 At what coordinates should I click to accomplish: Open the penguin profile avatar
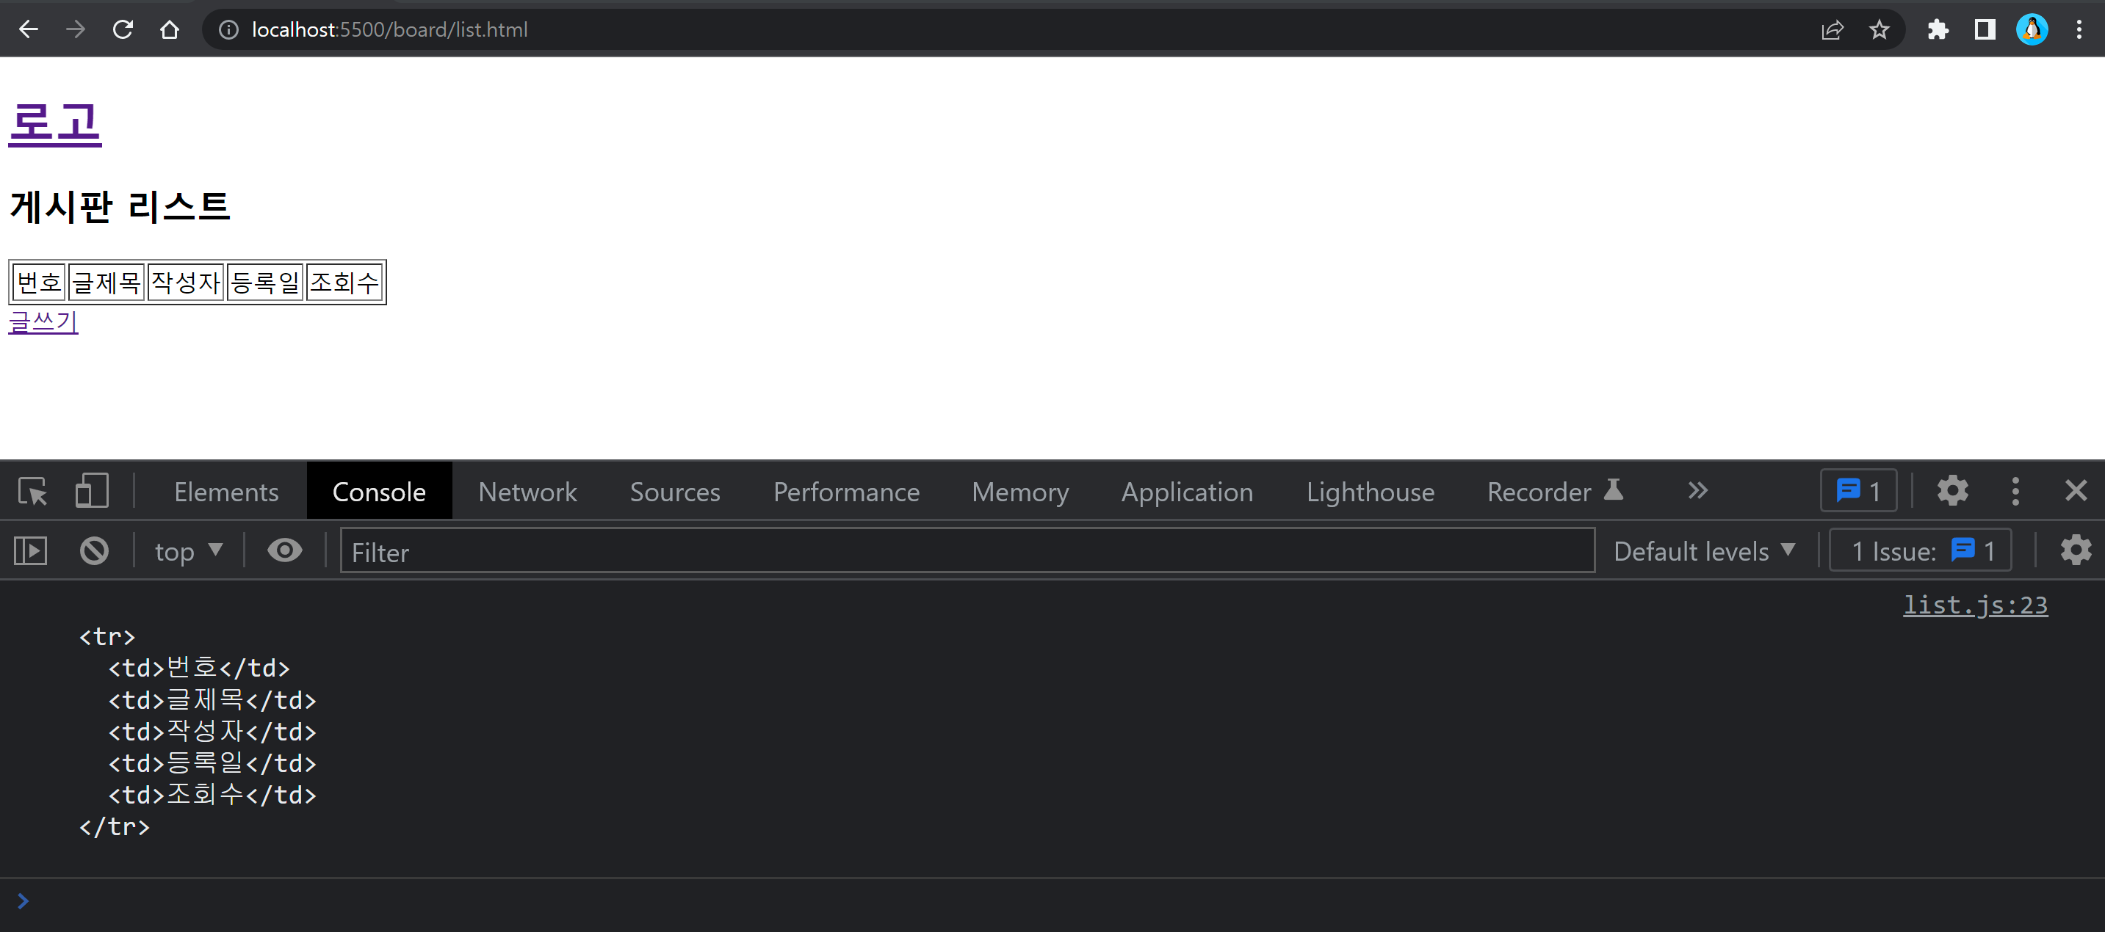click(x=2032, y=29)
